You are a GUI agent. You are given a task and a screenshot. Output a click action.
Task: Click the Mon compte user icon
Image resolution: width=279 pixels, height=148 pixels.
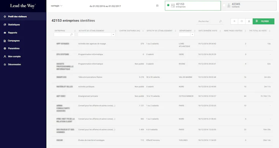pyautogui.click(x=5, y=56)
